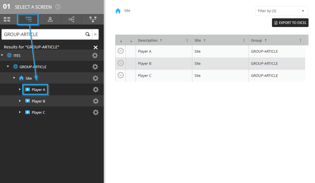Open the Filter by (3) dropdown
The image size is (315, 183).
(282, 11)
